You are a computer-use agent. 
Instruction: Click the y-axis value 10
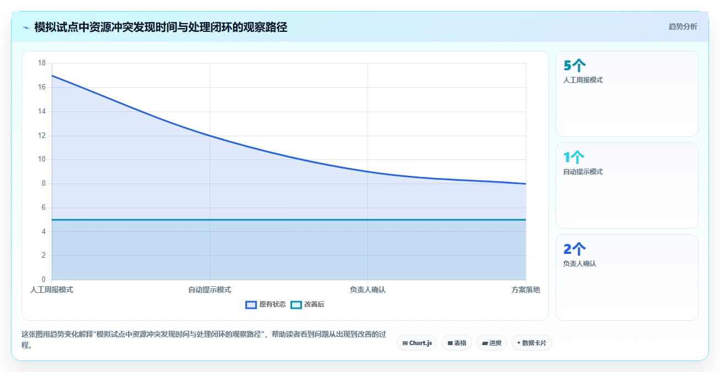42,159
